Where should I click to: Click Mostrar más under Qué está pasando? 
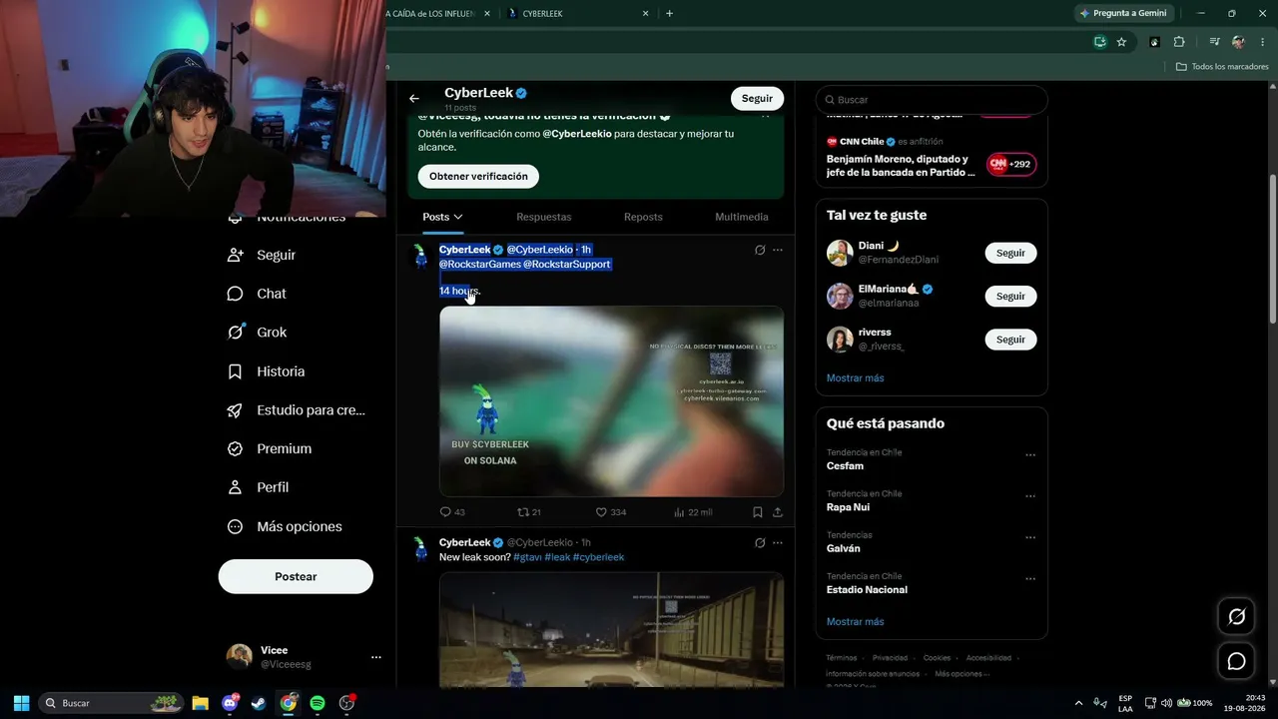tap(855, 622)
